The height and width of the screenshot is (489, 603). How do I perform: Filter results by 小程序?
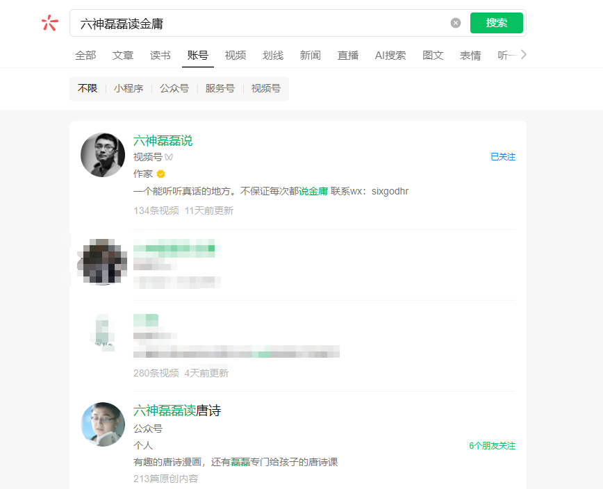pyautogui.click(x=129, y=88)
